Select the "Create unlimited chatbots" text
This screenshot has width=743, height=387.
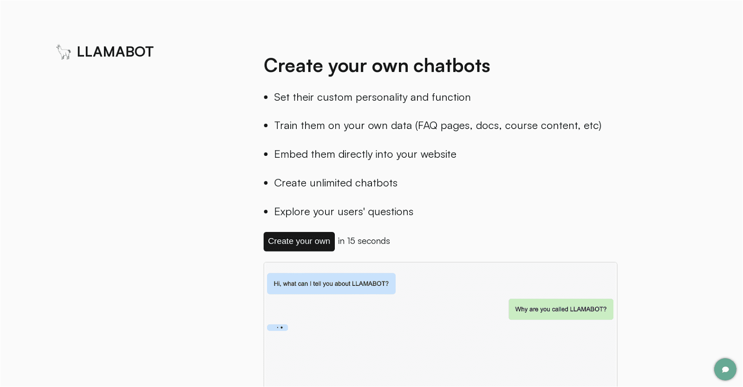point(335,183)
